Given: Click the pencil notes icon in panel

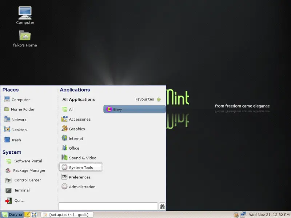Looking at the screenshot, I should point(27,214).
